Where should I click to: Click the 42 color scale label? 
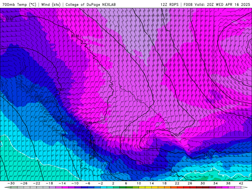tap(241, 183)
